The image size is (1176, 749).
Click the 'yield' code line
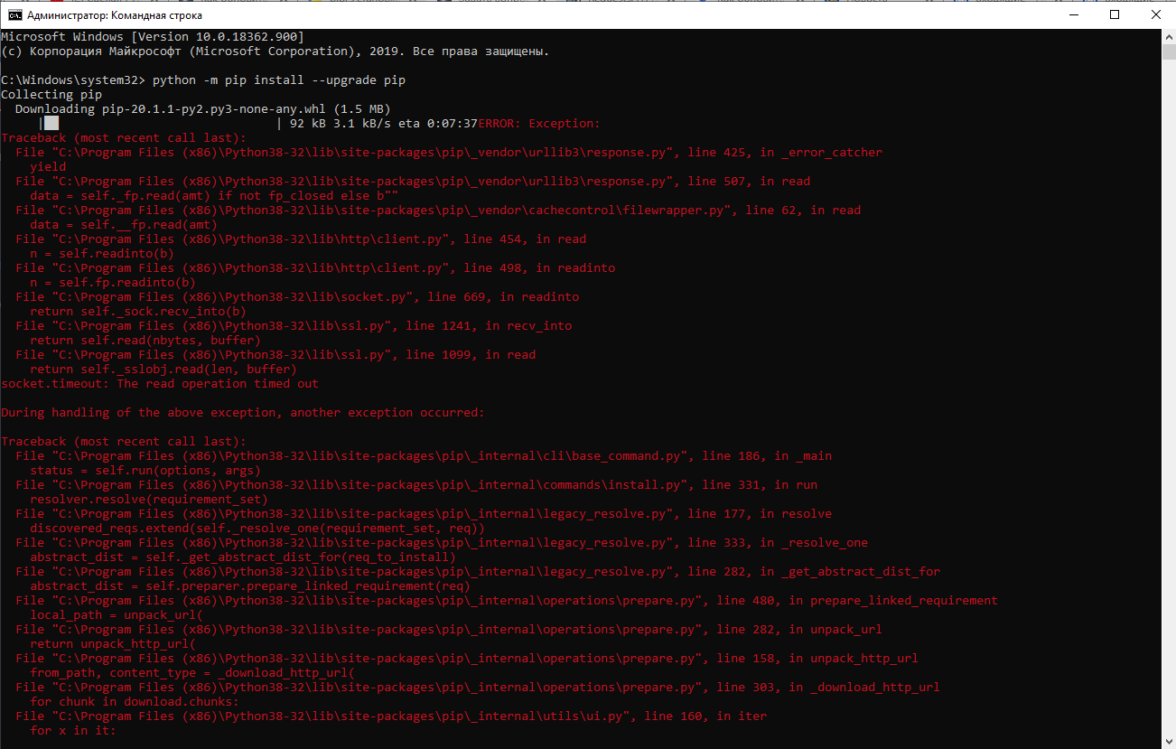[x=48, y=167]
